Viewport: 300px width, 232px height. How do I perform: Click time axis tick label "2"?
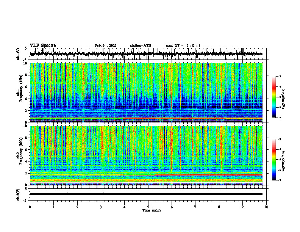point(77,207)
